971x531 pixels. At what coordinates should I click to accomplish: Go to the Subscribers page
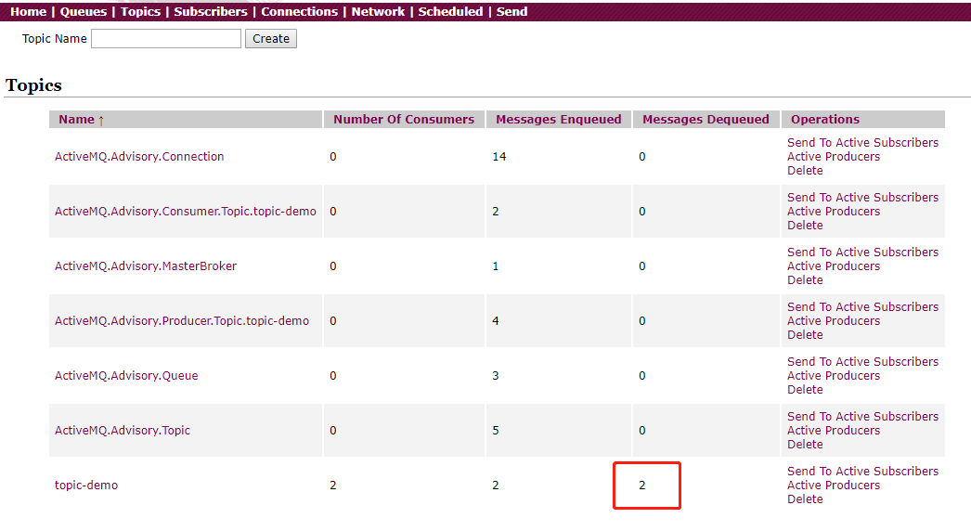(x=211, y=12)
